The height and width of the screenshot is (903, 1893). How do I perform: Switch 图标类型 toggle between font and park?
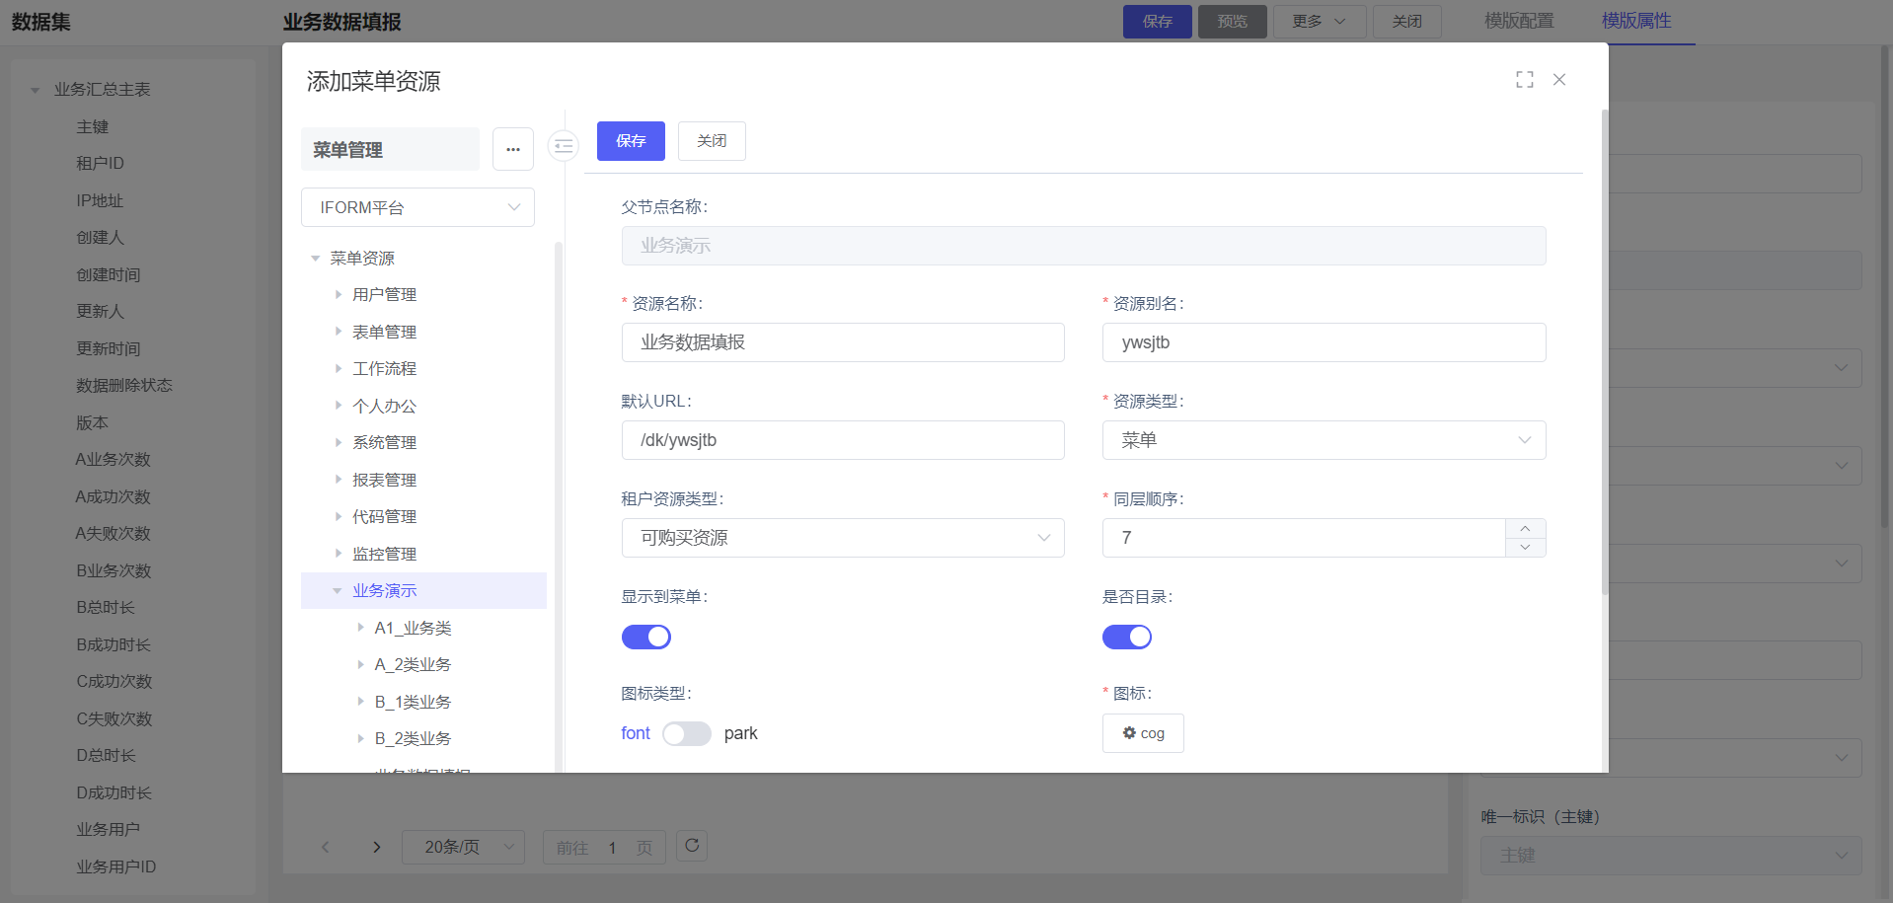pos(686,733)
